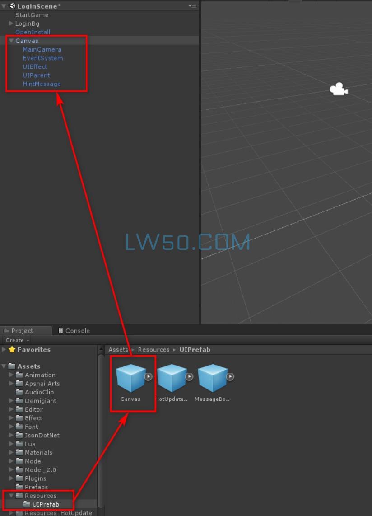Select HintMessage in the hierarchy

click(42, 84)
